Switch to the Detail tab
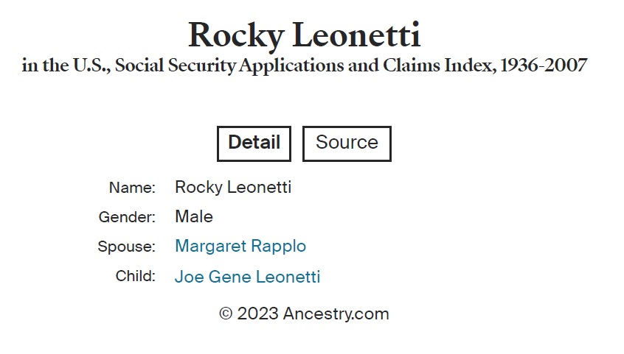 [254, 143]
